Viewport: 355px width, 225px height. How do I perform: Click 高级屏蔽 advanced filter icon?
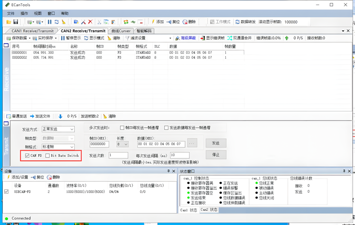pyautogui.click(x=177, y=38)
